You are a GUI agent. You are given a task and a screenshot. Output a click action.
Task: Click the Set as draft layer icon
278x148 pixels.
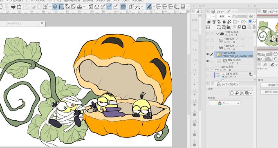point(219,22)
